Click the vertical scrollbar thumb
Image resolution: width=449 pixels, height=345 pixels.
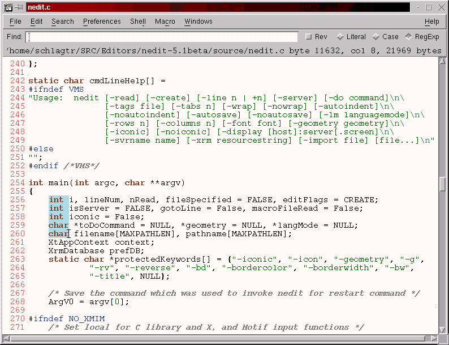click(x=442, y=184)
